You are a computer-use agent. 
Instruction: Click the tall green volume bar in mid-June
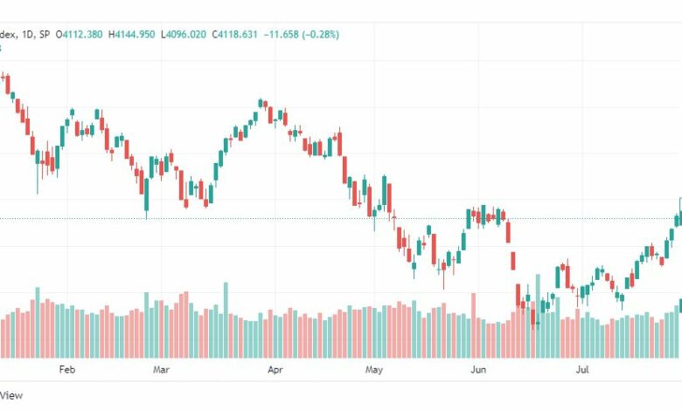coord(538,316)
